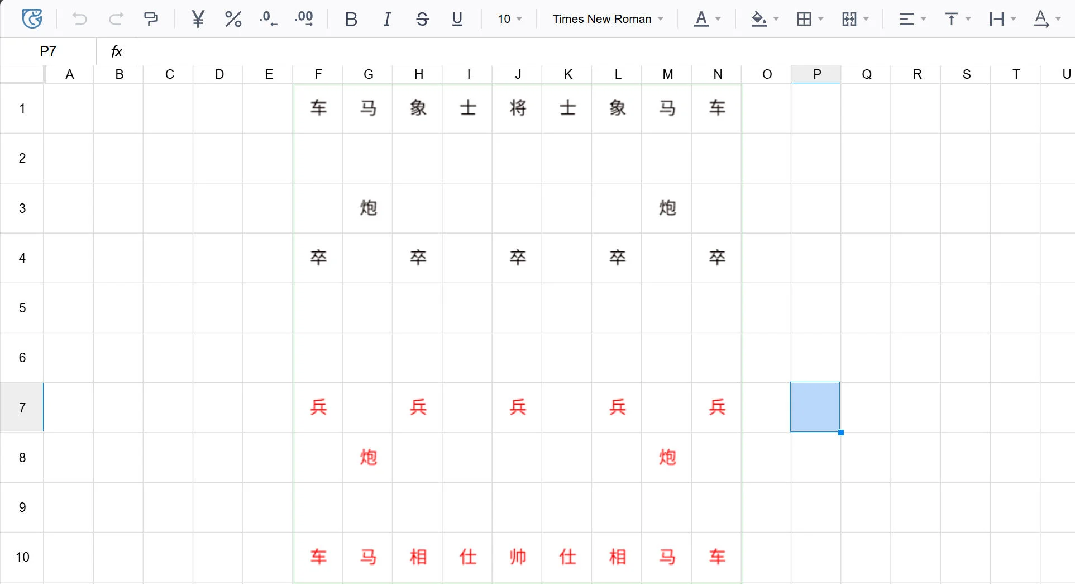Apply percent number format

click(x=233, y=19)
